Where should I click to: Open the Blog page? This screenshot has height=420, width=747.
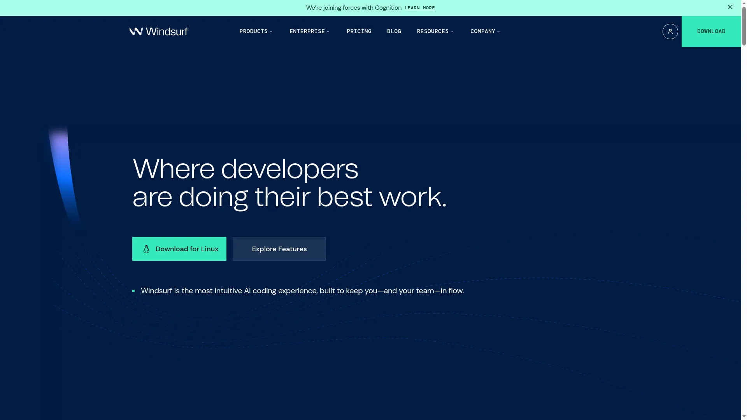click(x=394, y=31)
